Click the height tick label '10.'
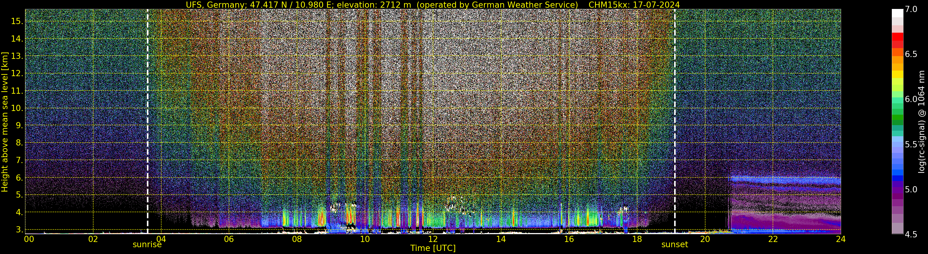The height and width of the screenshot is (254, 928). click(x=17, y=108)
